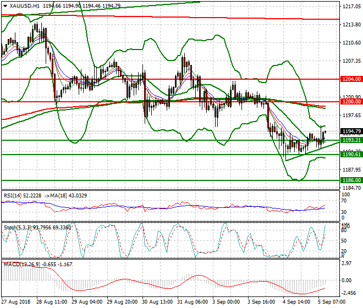The image size is (363, 308).
Task: Select the 29 Aug 04:00 time label
Action: [x=87, y=302]
